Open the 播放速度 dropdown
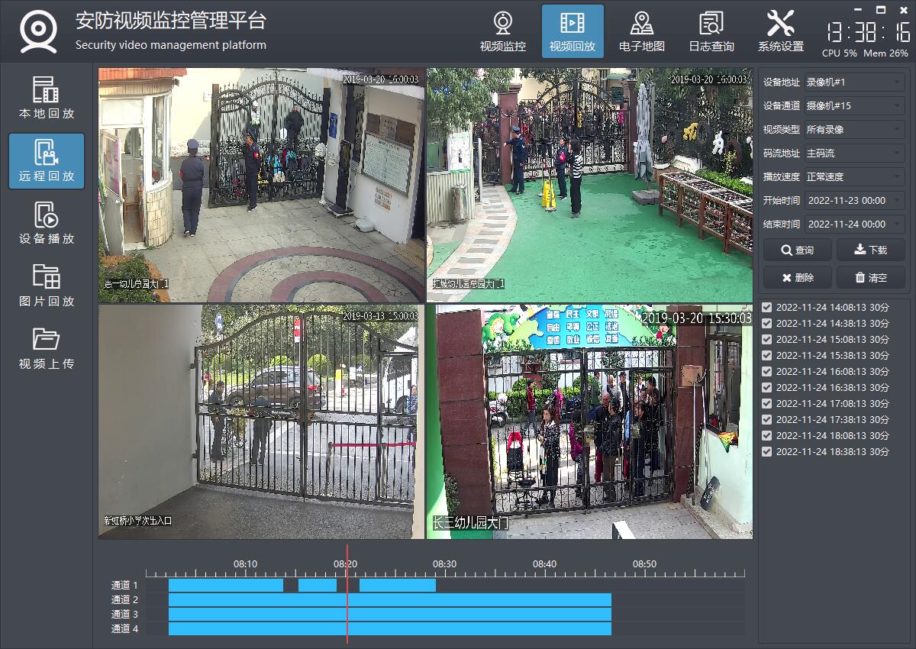 (854, 177)
